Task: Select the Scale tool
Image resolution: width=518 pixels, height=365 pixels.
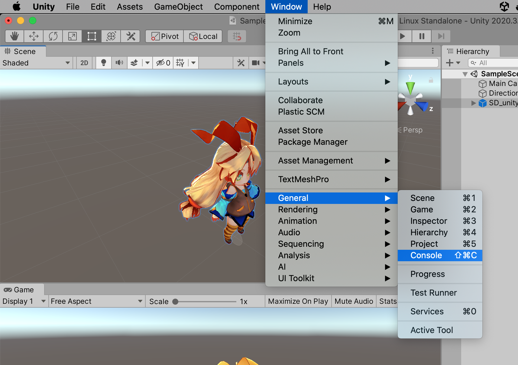Action: pos(72,36)
